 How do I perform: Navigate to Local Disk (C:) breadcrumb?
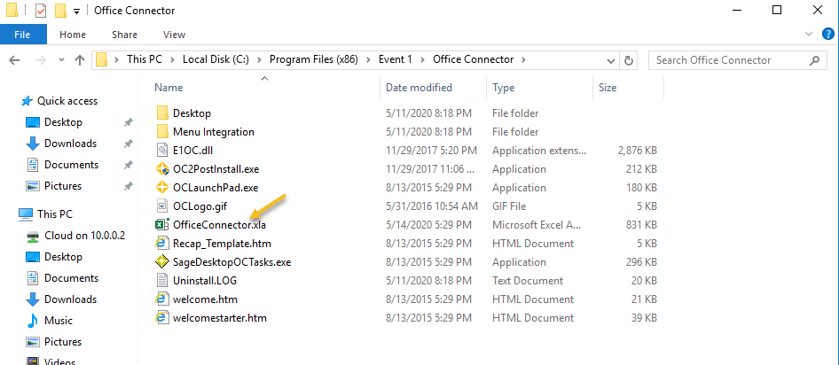click(216, 59)
